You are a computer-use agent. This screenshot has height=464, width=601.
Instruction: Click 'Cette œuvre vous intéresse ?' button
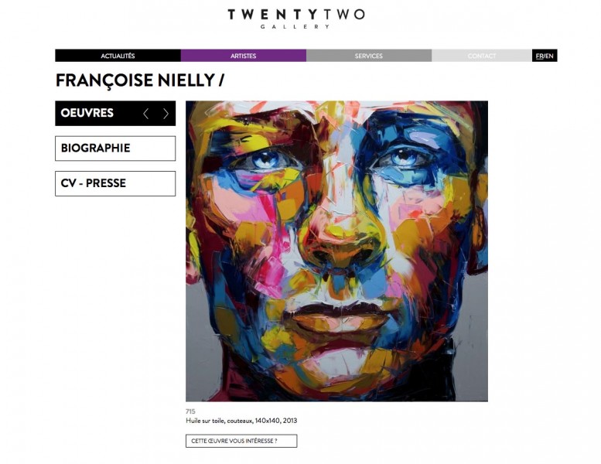[241, 441]
